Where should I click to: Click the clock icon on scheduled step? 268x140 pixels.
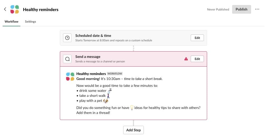pyautogui.click(x=67, y=38)
